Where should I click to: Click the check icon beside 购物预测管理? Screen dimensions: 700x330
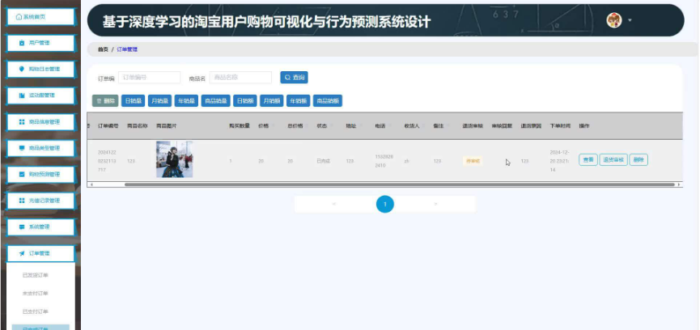tap(21, 175)
